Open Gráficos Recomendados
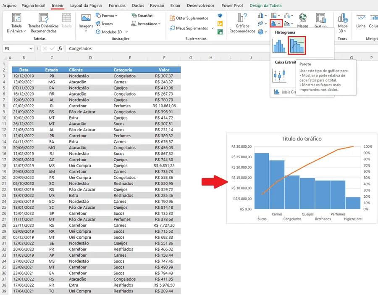 [x=242, y=23]
